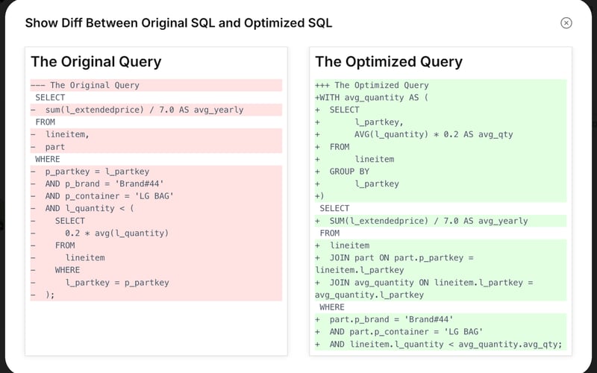This screenshot has width=597, height=373.
Task: Click the added 'AND part.p_container' line
Action: 406,332
